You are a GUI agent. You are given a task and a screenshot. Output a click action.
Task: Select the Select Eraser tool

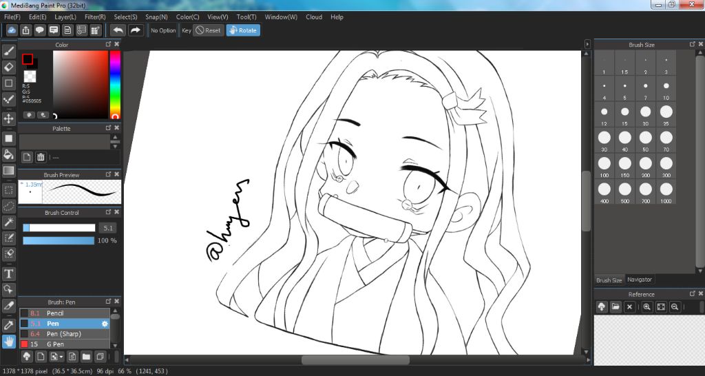pyautogui.click(x=8, y=254)
